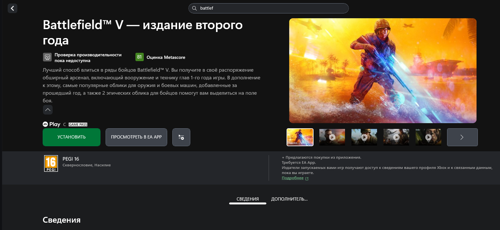This screenshot has height=230, width=500.
Task: Click the add-to-queue list icon button
Action: [181, 137]
